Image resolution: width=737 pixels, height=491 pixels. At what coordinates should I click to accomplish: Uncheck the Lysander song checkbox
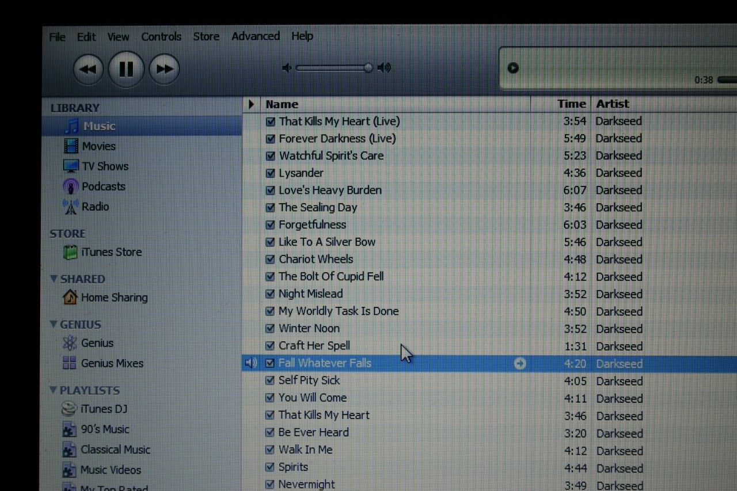click(271, 173)
